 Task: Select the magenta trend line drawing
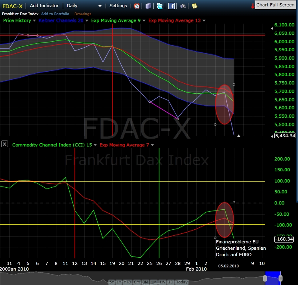tap(164, 110)
